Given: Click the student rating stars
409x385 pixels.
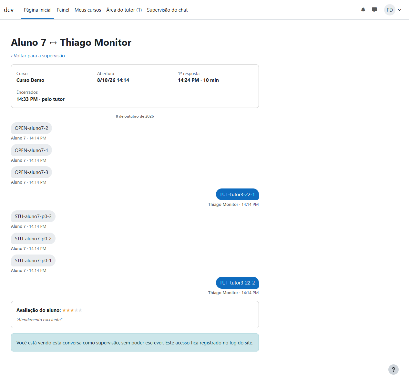Looking at the screenshot, I should tap(72, 310).
